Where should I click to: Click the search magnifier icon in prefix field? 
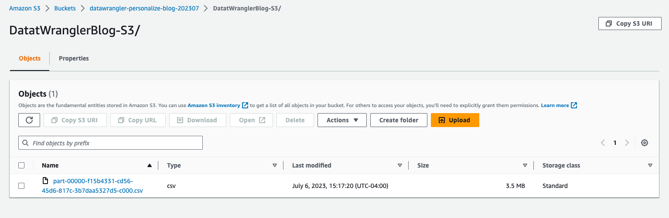click(x=26, y=143)
